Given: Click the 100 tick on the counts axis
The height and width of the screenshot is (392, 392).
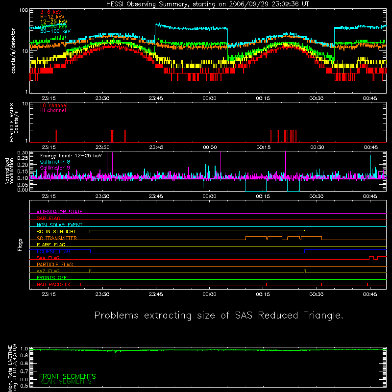Looking at the screenshot, I should (23, 10).
